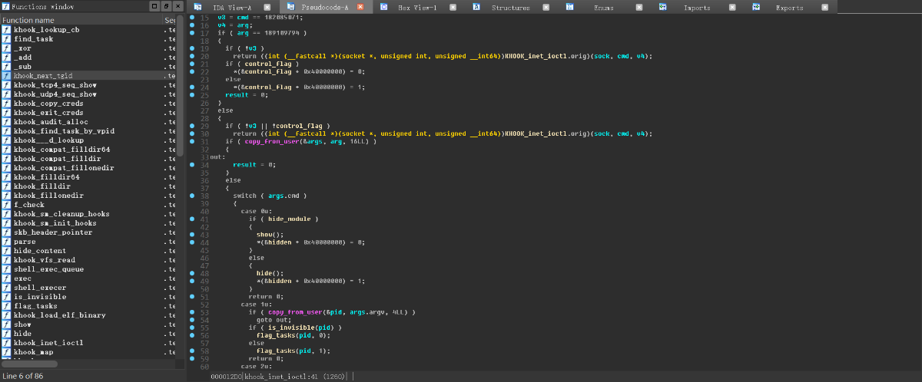Toggle breakpoint dot on line 38

pyautogui.click(x=191, y=196)
